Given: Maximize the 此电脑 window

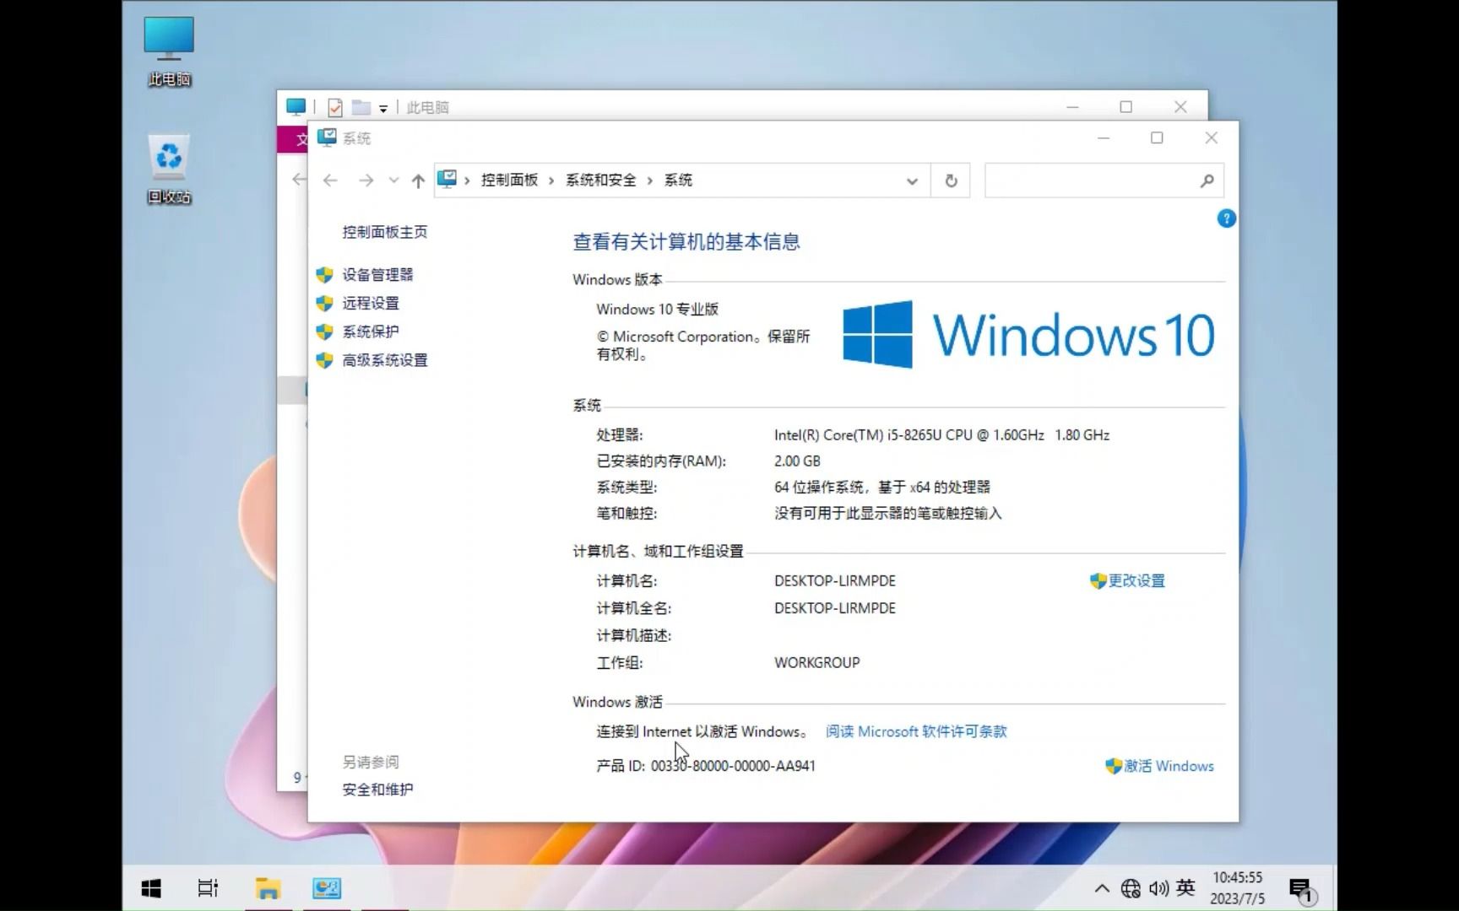Looking at the screenshot, I should click(x=1125, y=107).
